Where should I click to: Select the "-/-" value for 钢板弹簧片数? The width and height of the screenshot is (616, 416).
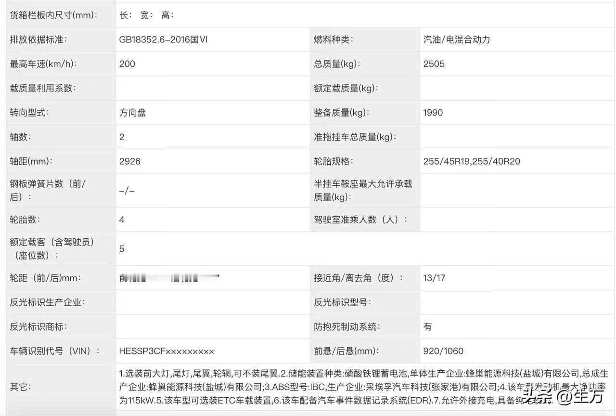coord(127,191)
